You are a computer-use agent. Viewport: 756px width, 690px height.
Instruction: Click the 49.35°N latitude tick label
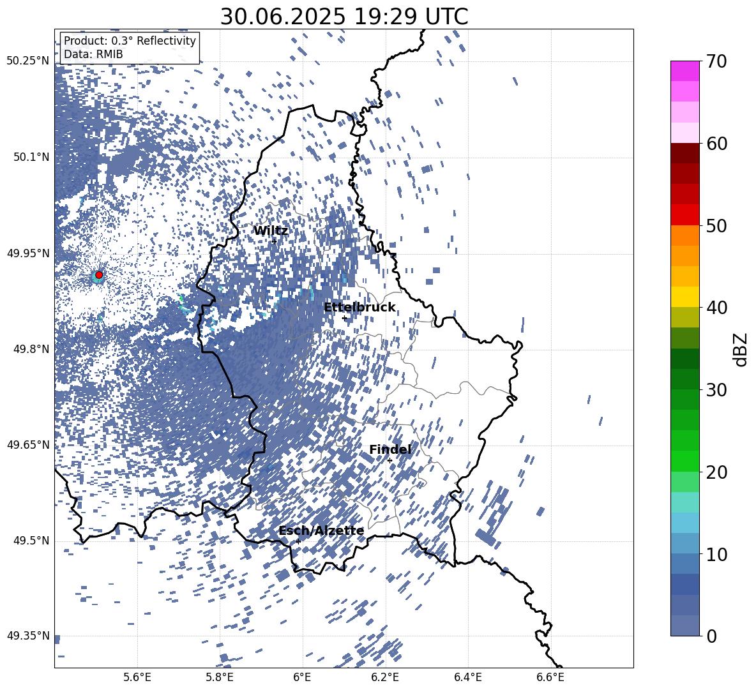(x=28, y=636)
